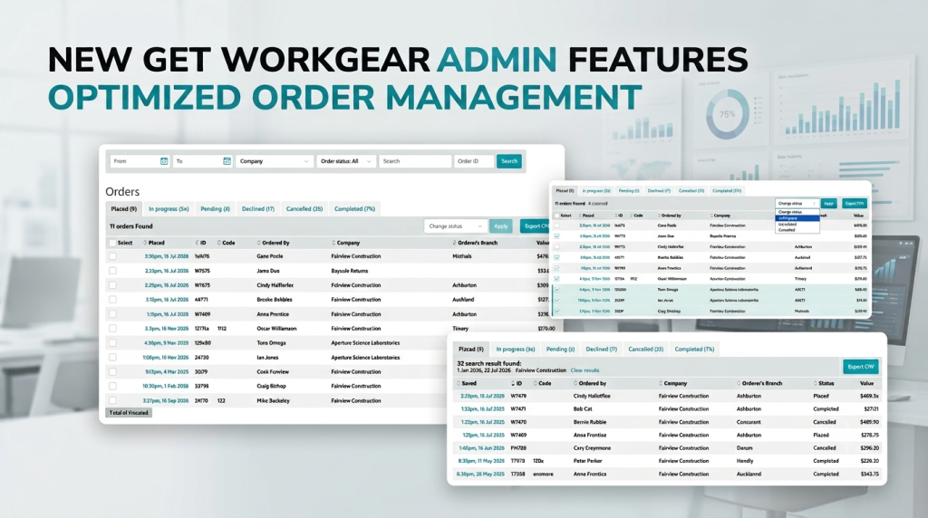The height and width of the screenshot is (518, 928).
Task: Click sort icon beside Orderer's Branch in search results panel
Action: [x=739, y=384]
